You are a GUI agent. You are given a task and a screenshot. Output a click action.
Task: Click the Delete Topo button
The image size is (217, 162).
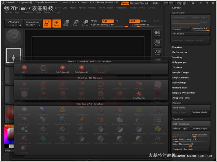click(x=200, y=129)
